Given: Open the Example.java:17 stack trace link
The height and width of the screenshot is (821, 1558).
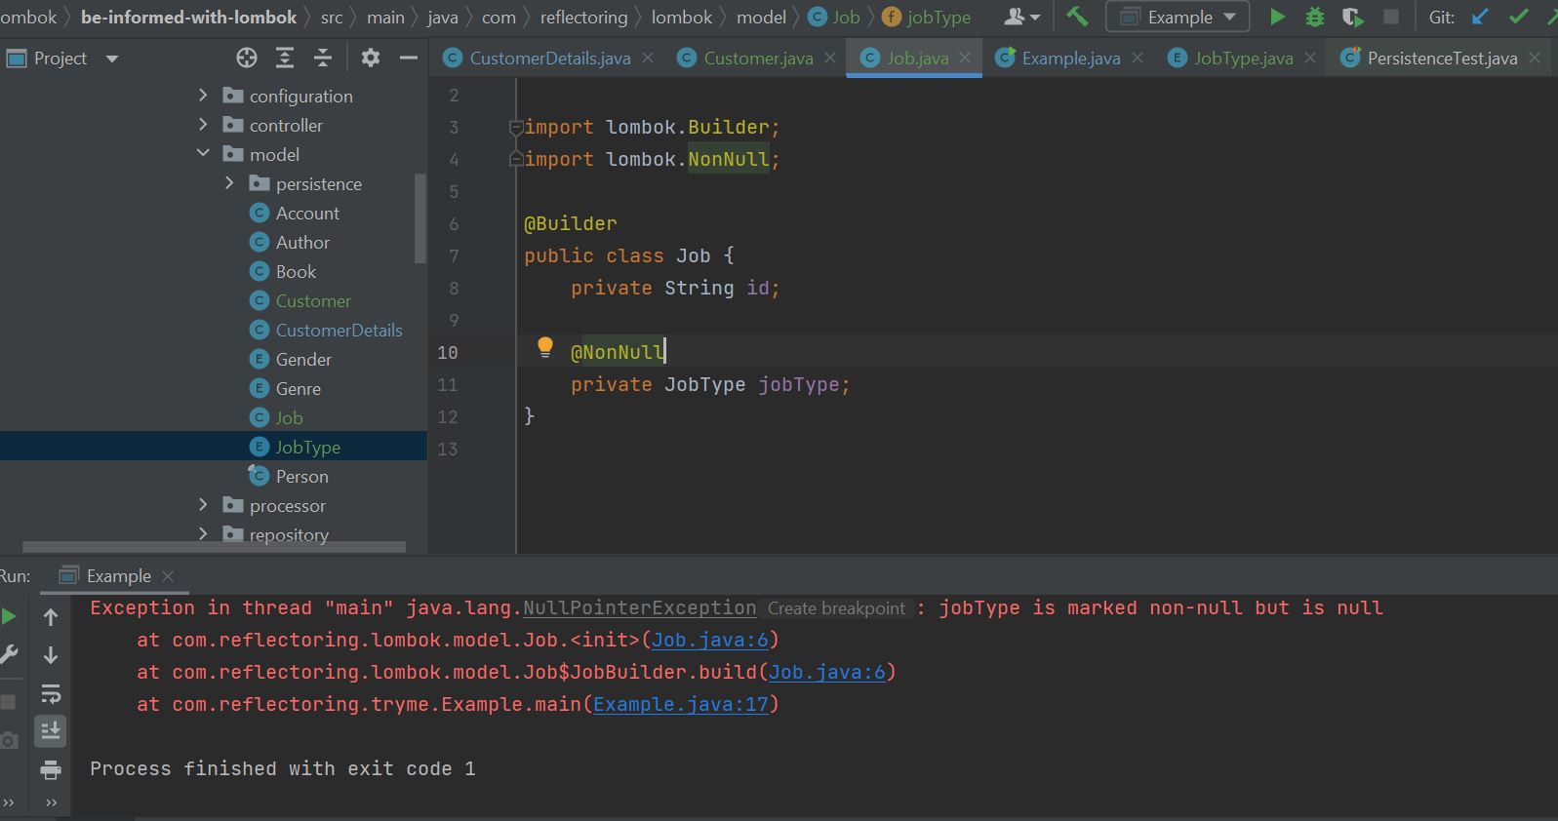Looking at the screenshot, I should (681, 704).
